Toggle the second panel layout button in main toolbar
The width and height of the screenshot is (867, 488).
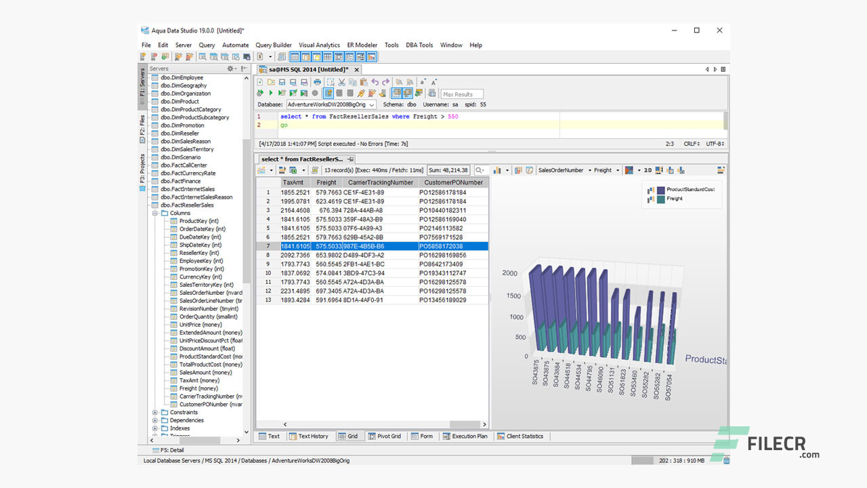pyautogui.click(x=305, y=57)
